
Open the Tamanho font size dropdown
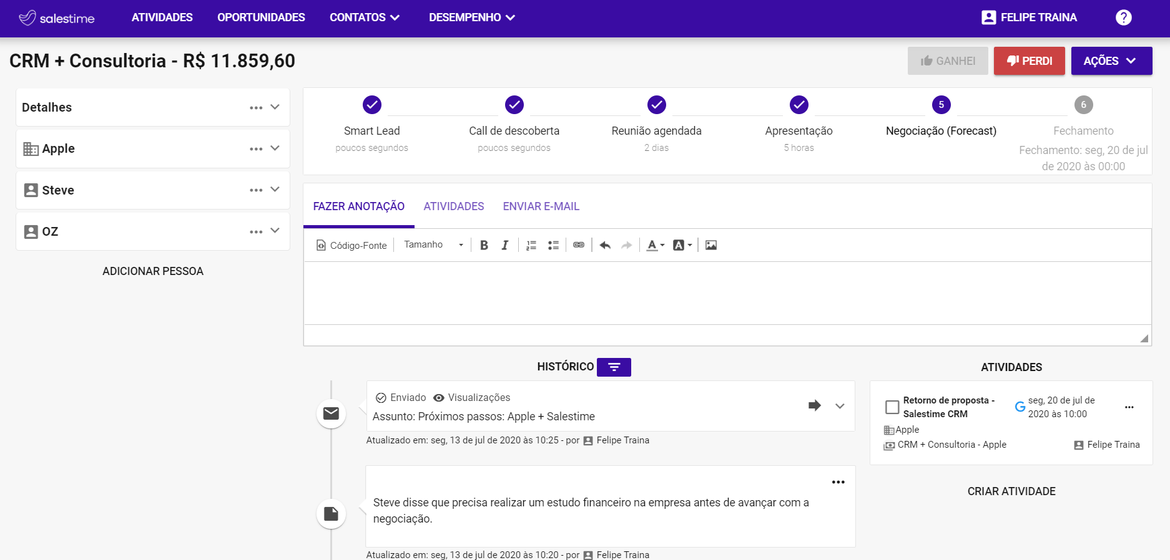(x=434, y=245)
